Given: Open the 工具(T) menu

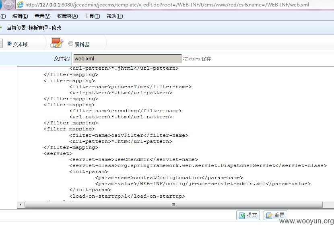Looking at the screenshot, I should click(x=92, y=16).
